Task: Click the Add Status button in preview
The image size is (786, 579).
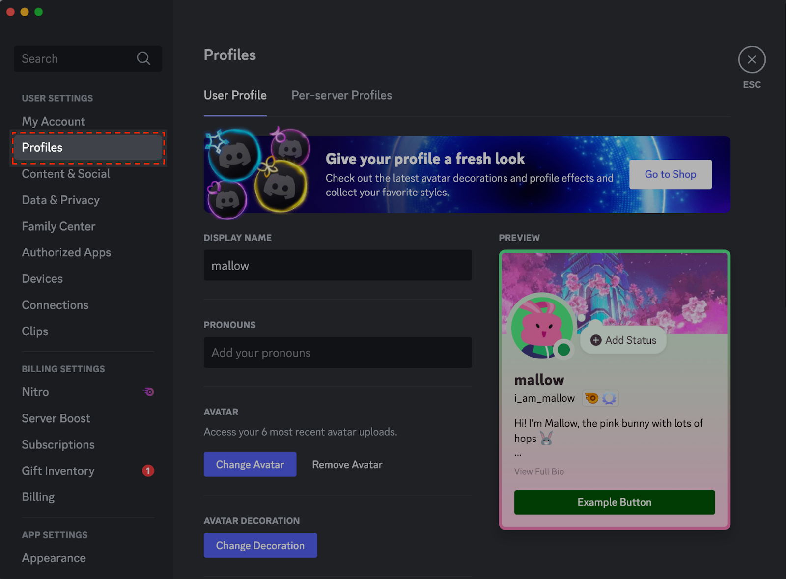Action: tap(623, 340)
